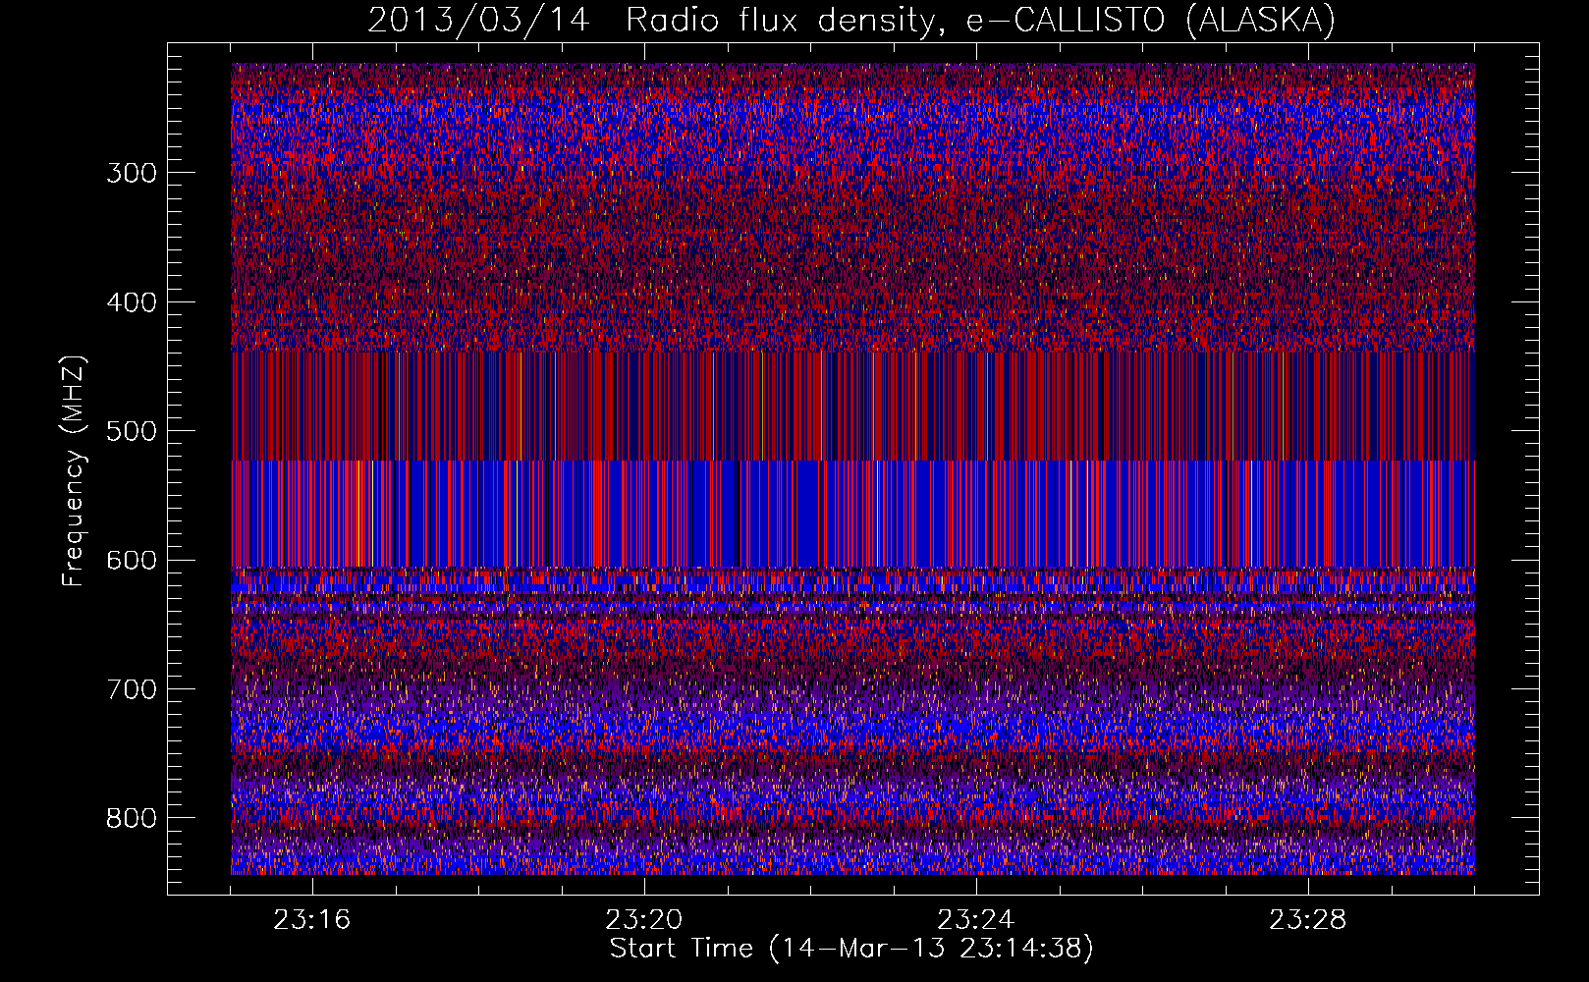Viewport: 1589px width, 982px height.
Task: Click the 23:24 time tick label
Action: (976, 920)
